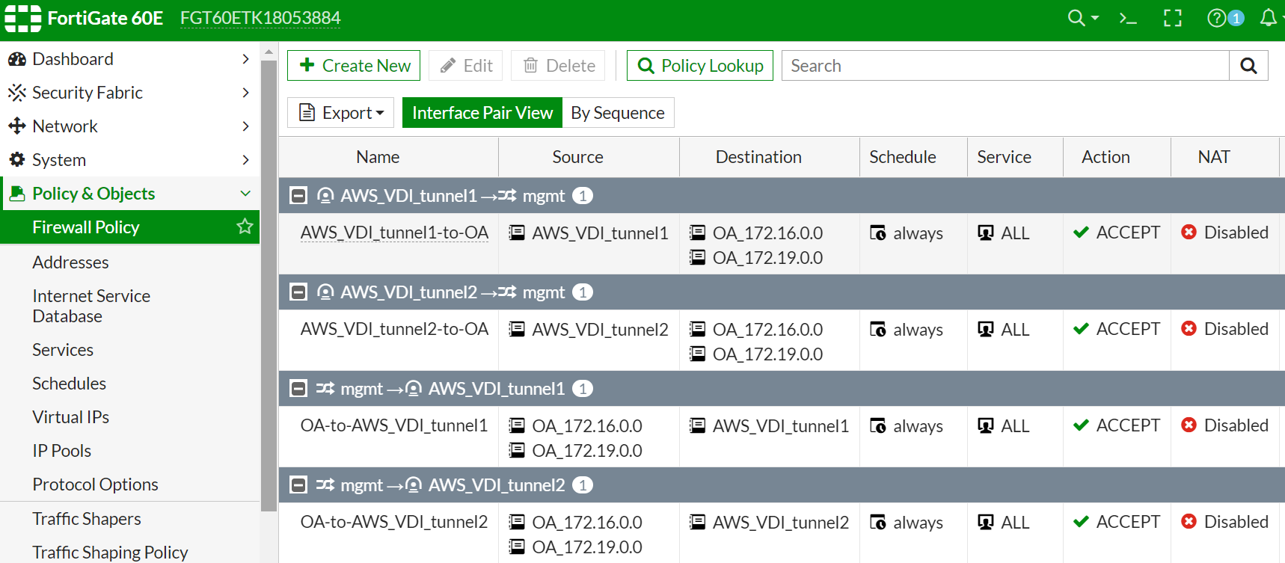Click the sidebar vertical scrollbar
Viewport: 1285px width, 563px height.
269,284
